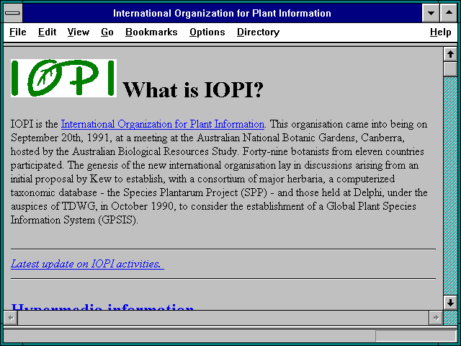The width and height of the screenshot is (461, 346).
Task: Click the horizontal scrollbar left arrow
Action: (x=11, y=318)
